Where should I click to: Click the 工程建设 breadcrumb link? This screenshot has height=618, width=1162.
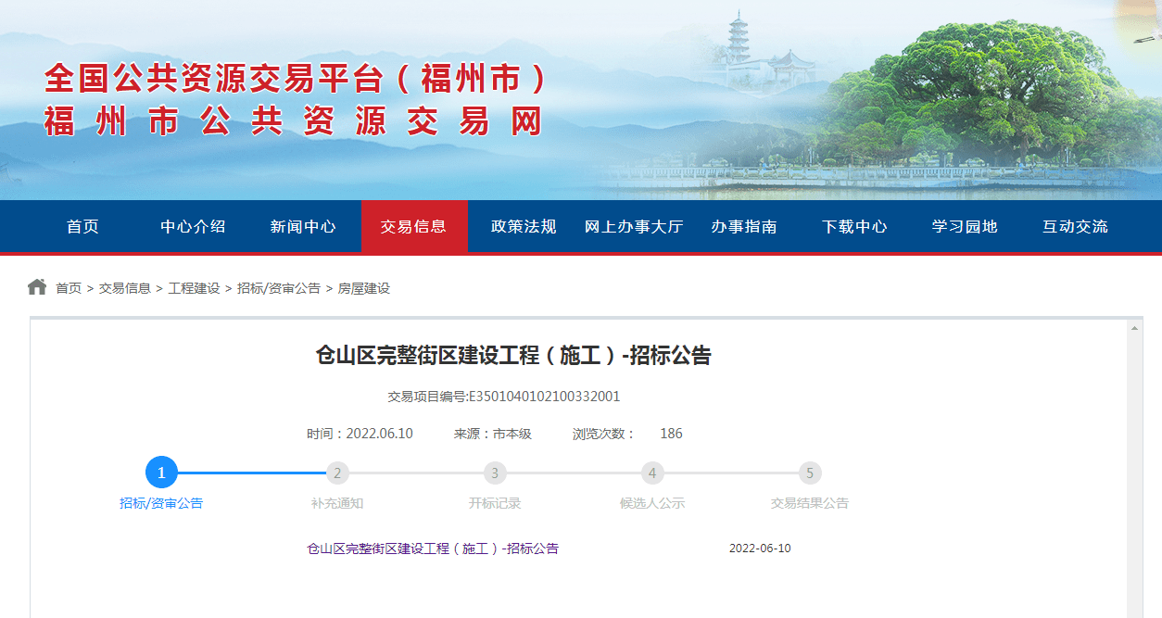click(x=194, y=288)
